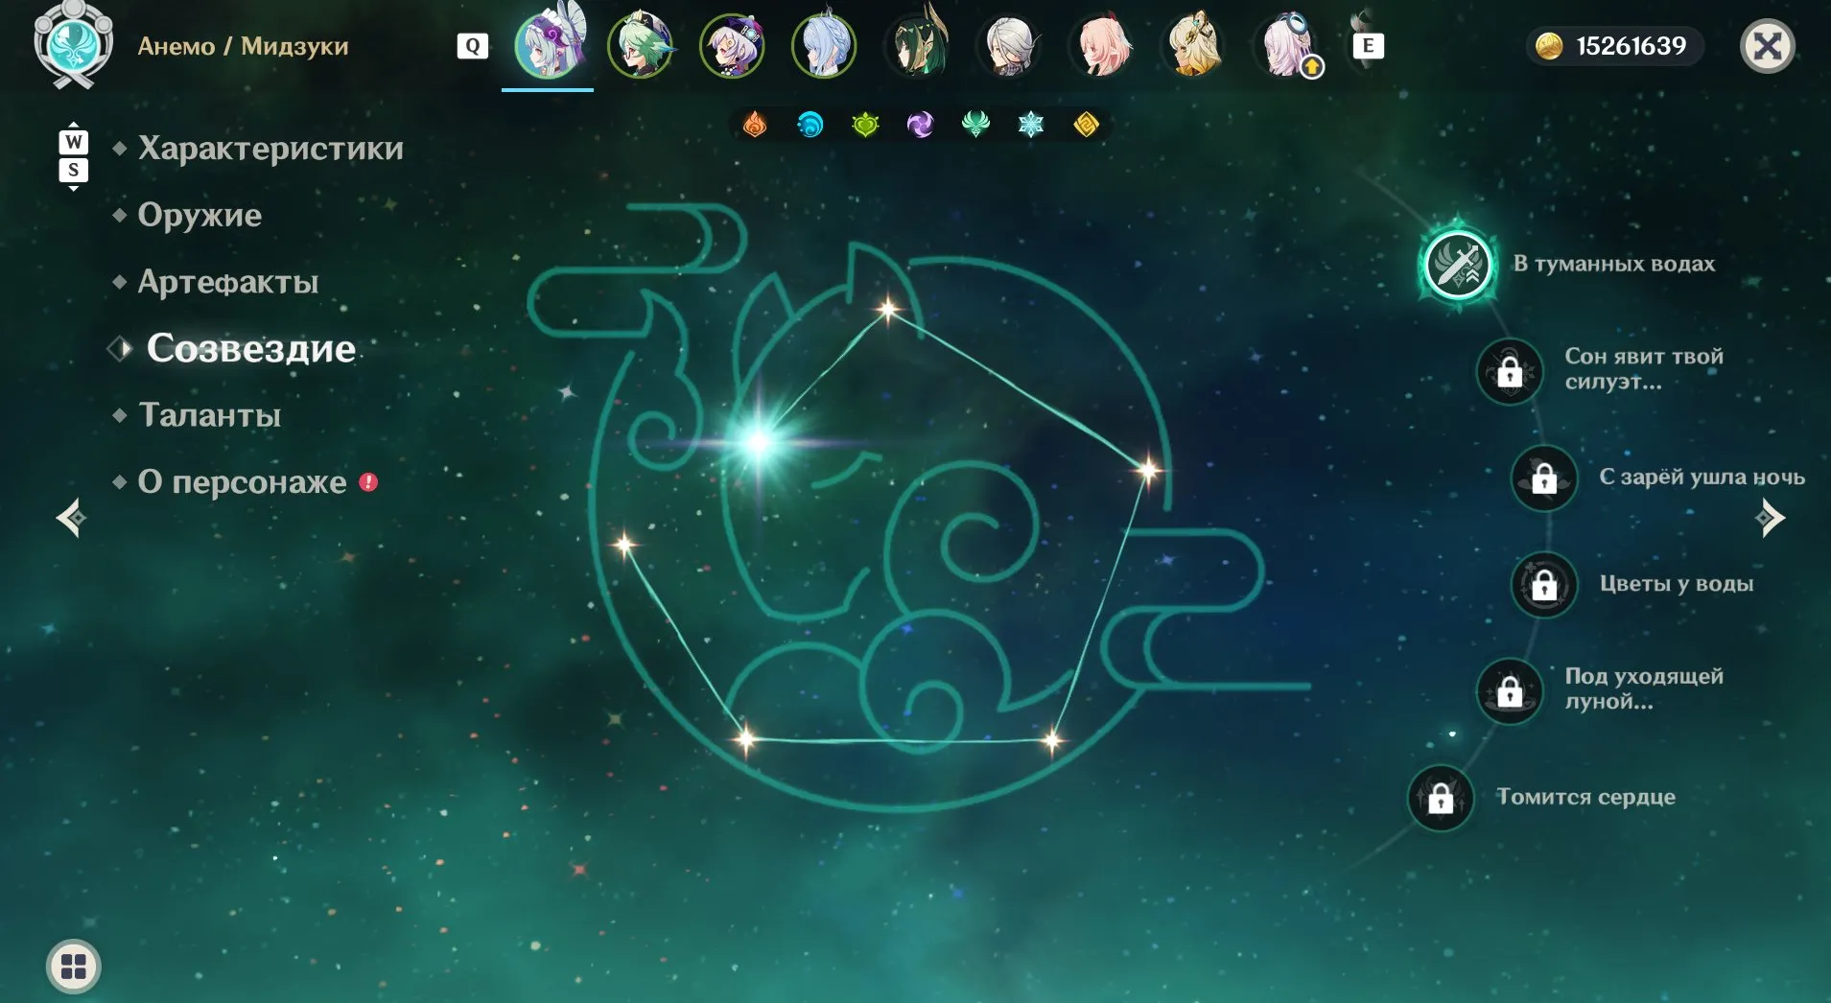Click the lock icon for Цветы у воды
Image resolution: width=1831 pixels, height=1003 pixels.
click(x=1544, y=584)
